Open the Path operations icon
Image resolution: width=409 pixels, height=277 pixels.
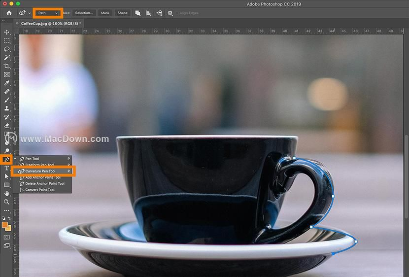[137, 13]
